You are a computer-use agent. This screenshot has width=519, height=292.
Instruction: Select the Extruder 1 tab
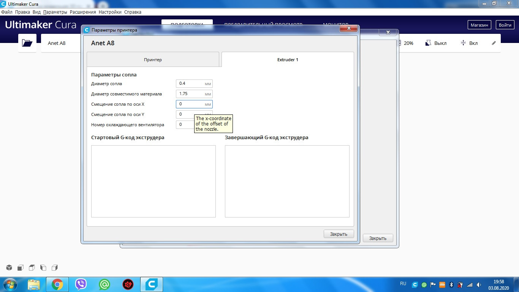coord(288,60)
